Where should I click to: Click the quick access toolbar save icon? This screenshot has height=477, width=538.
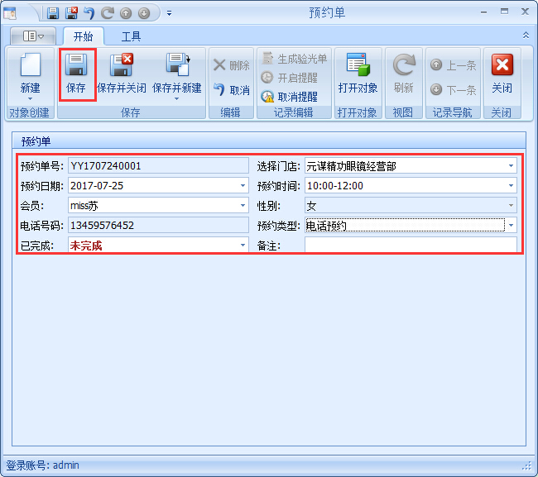[x=53, y=13]
